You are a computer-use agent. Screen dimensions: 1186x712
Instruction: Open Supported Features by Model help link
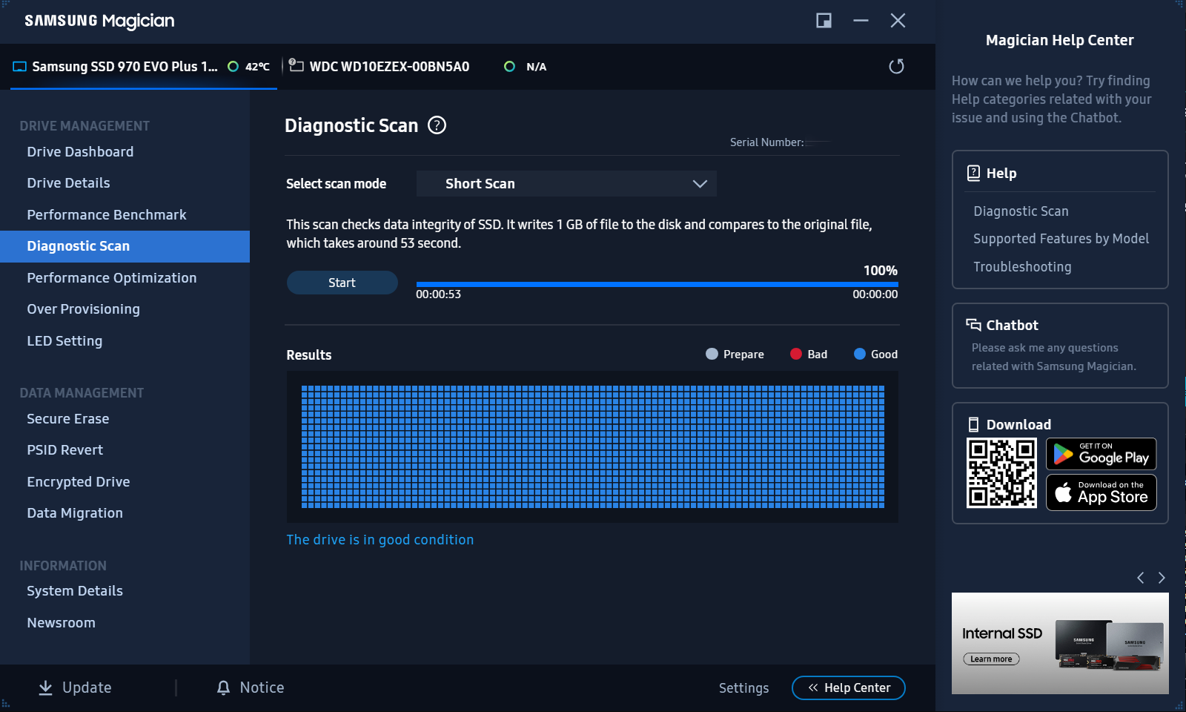(x=1061, y=239)
